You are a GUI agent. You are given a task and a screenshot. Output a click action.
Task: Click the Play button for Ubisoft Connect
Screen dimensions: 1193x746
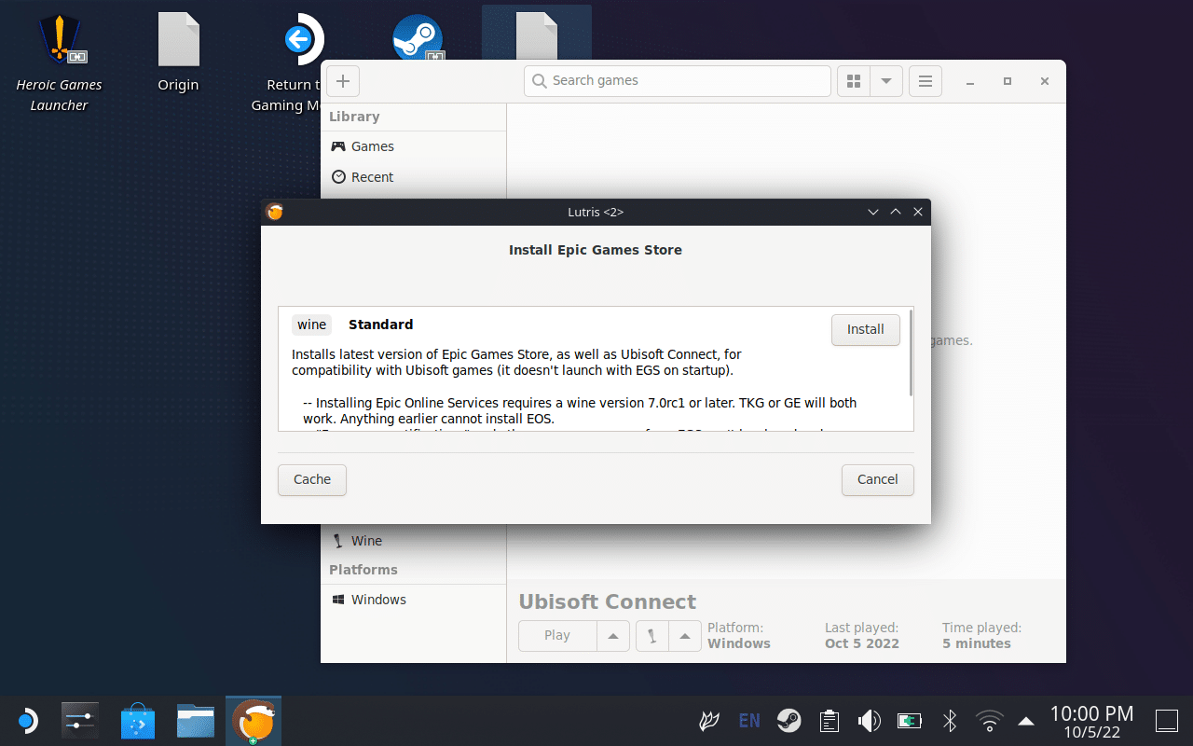click(557, 636)
